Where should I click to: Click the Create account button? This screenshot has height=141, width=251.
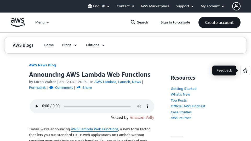[x=219, y=22]
